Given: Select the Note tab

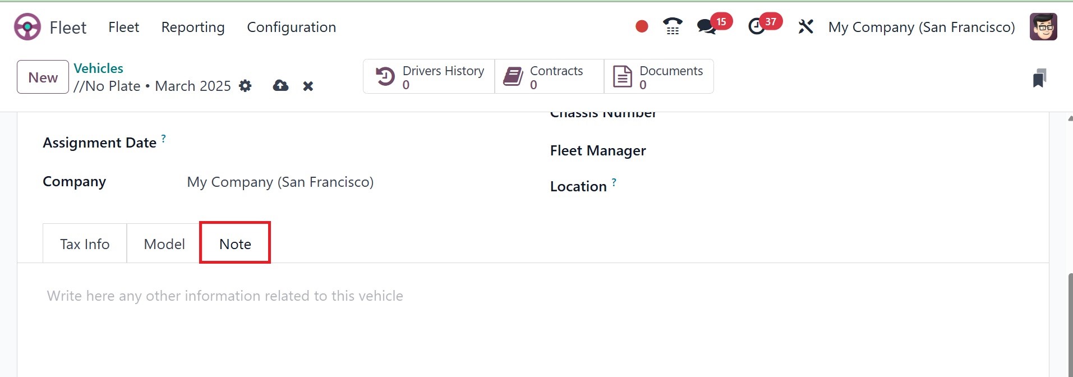Looking at the screenshot, I should coord(235,243).
